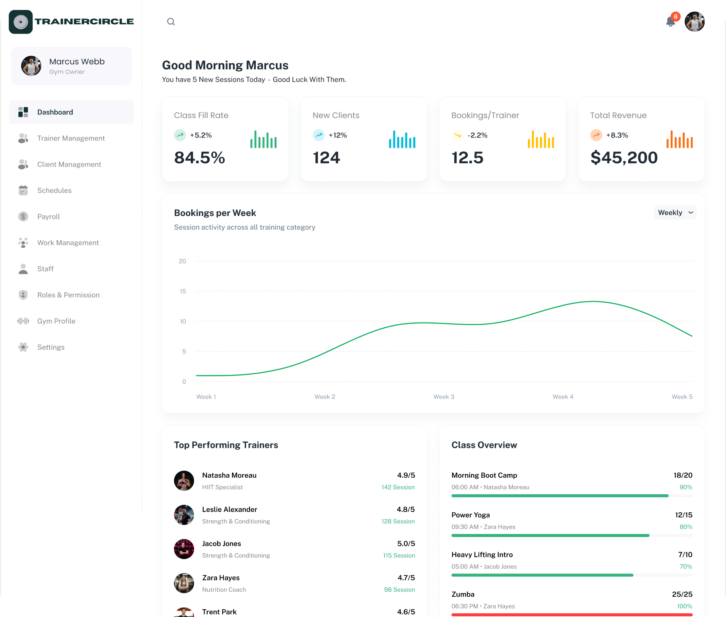Click the Roles & Permission shield icon
Viewport: 726px width, 617px height.
point(23,295)
